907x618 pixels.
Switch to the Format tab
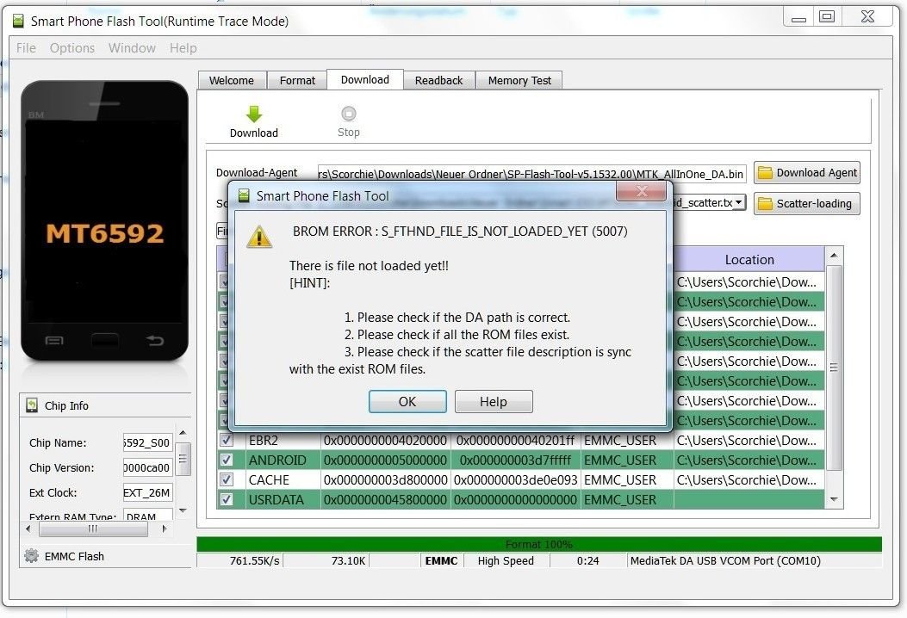pyautogui.click(x=297, y=80)
